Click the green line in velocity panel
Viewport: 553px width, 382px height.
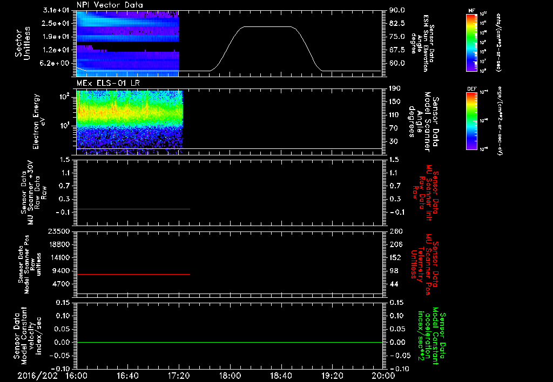[x=229, y=342]
